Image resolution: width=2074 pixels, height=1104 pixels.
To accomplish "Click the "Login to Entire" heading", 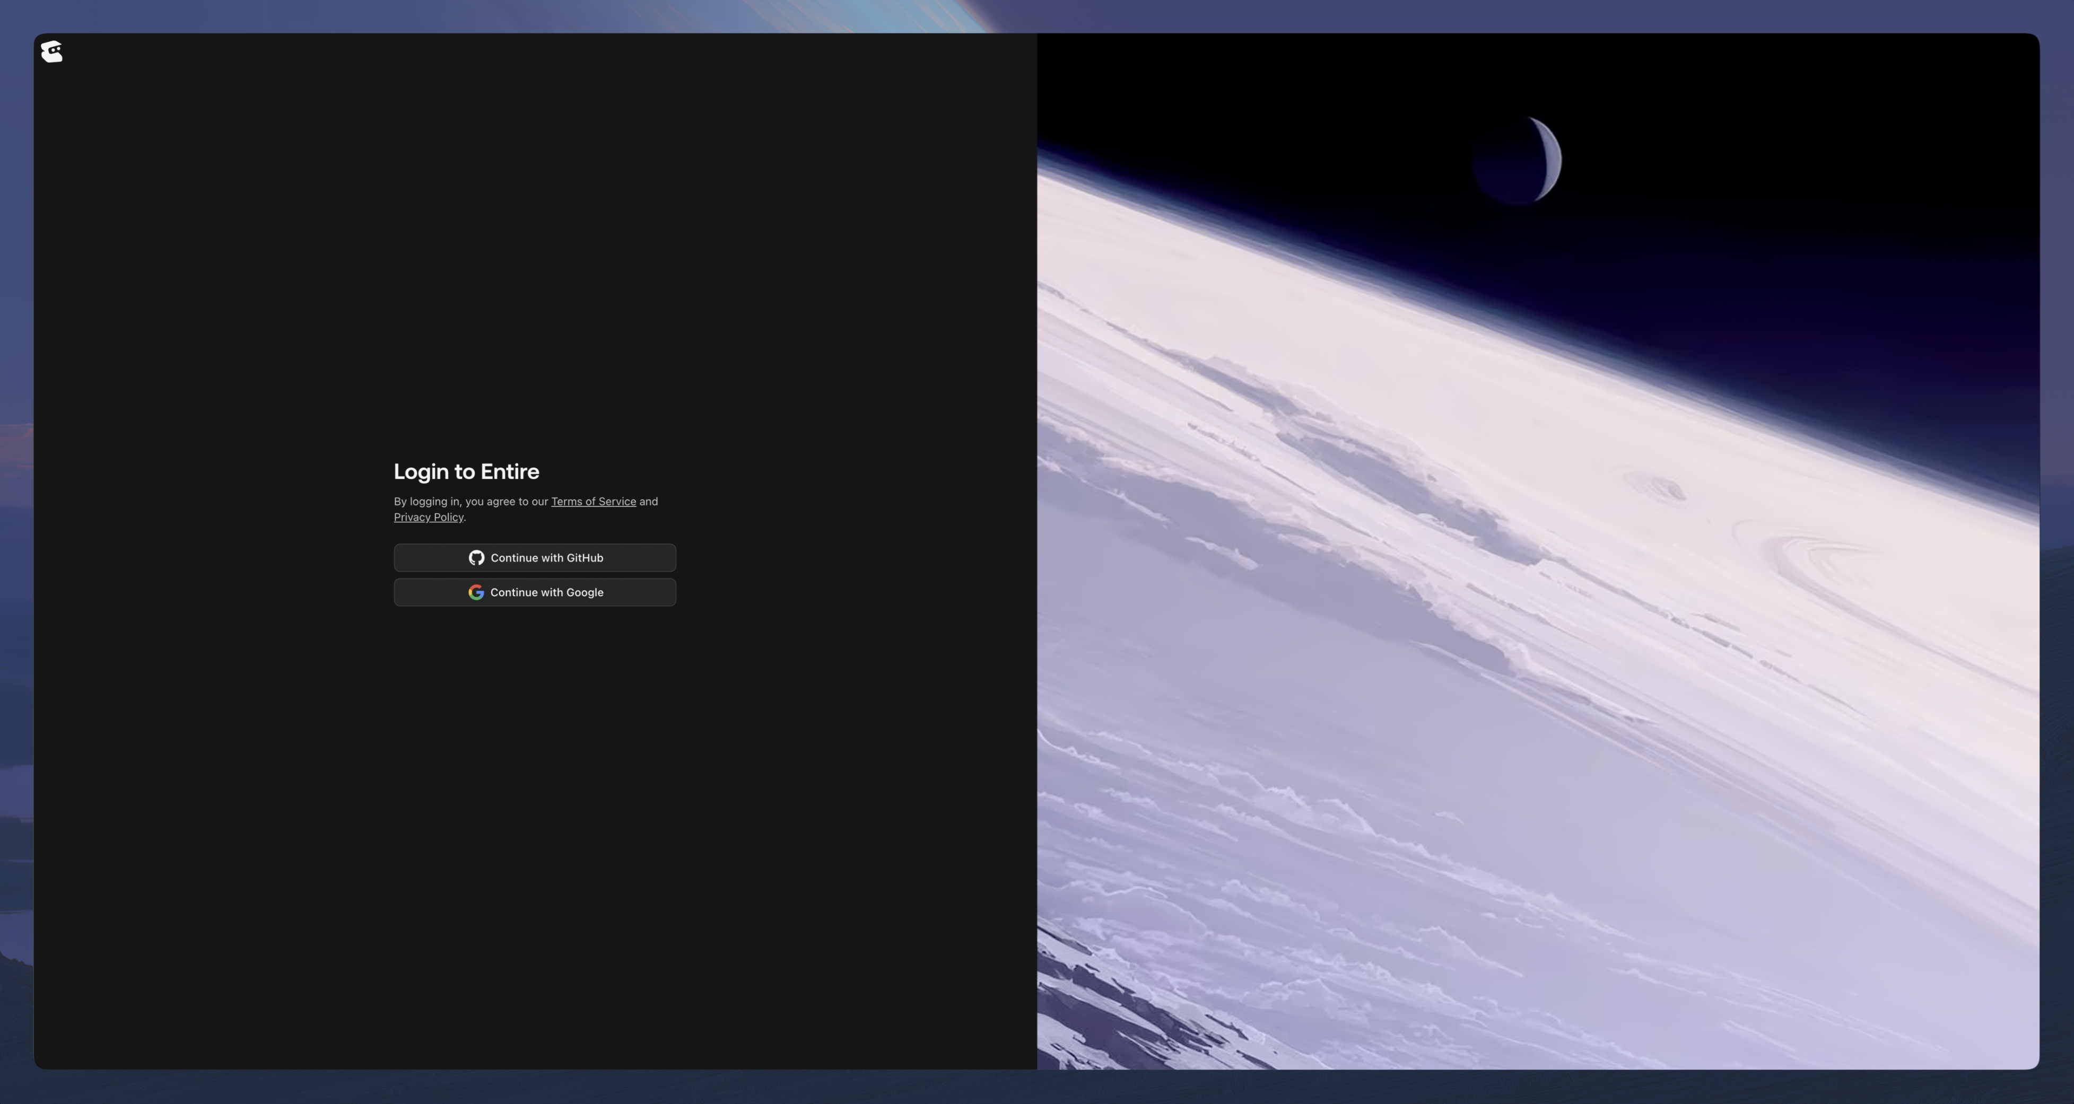I will [466, 471].
